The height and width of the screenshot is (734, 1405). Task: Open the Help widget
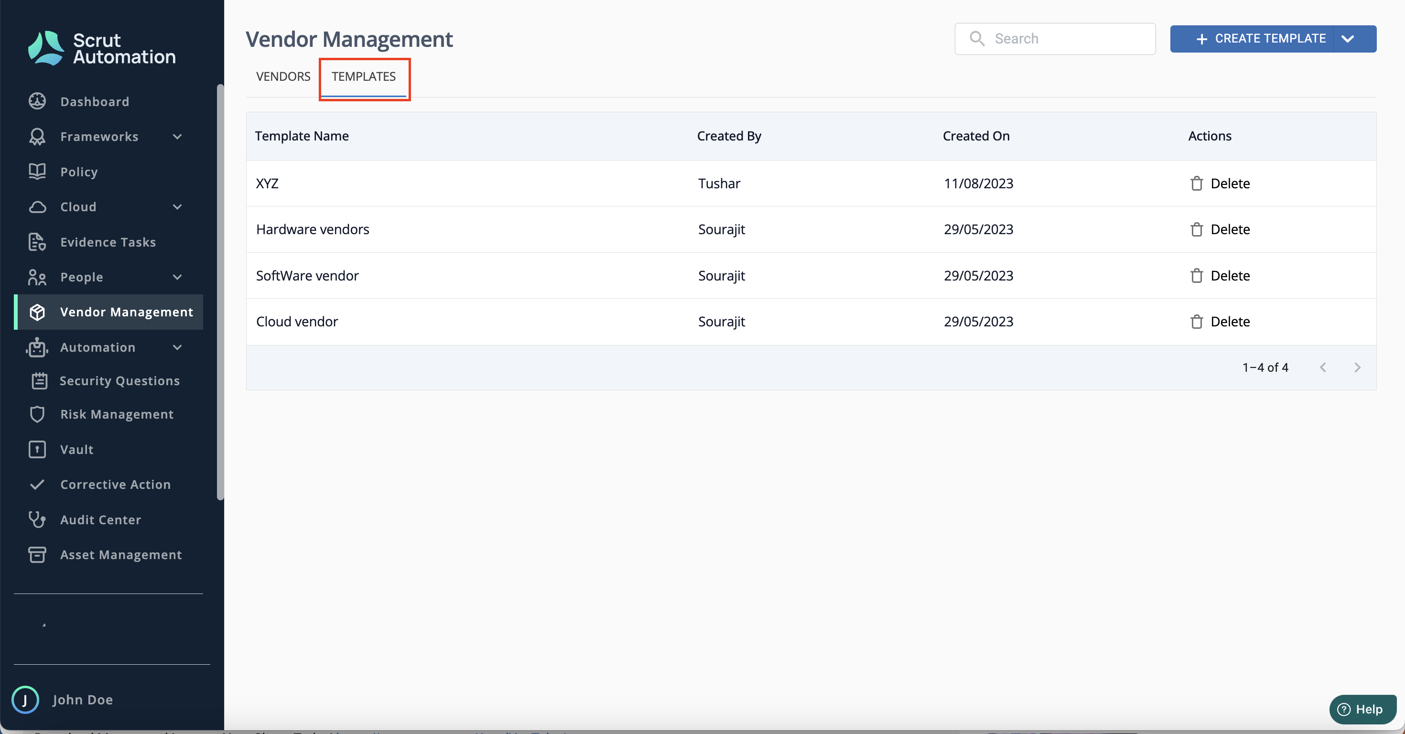[x=1362, y=709]
